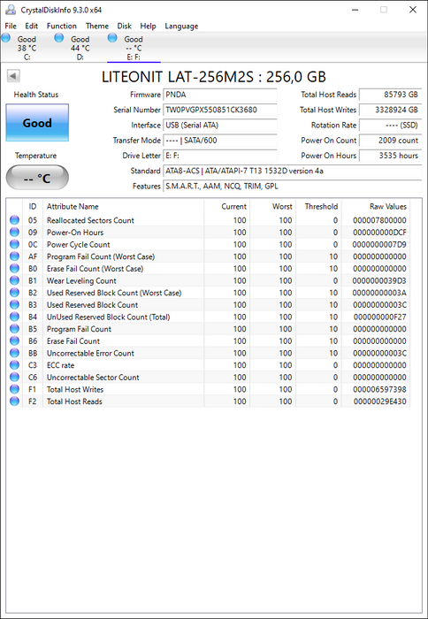Click status orb for UnUsed Reserved Block Count
Image resolution: width=428 pixels, height=619 pixels.
(x=15, y=317)
